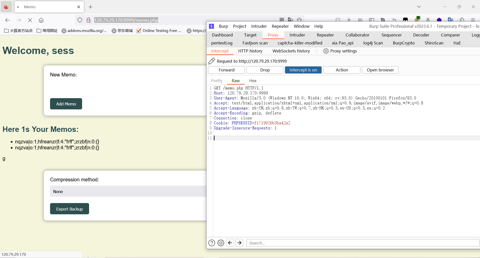Bookmark this page with the star icon

pyautogui.click(x=299, y=19)
